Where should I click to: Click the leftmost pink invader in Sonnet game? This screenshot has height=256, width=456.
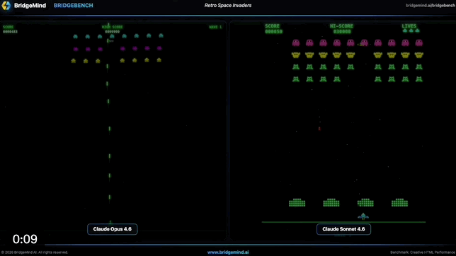coord(296,43)
